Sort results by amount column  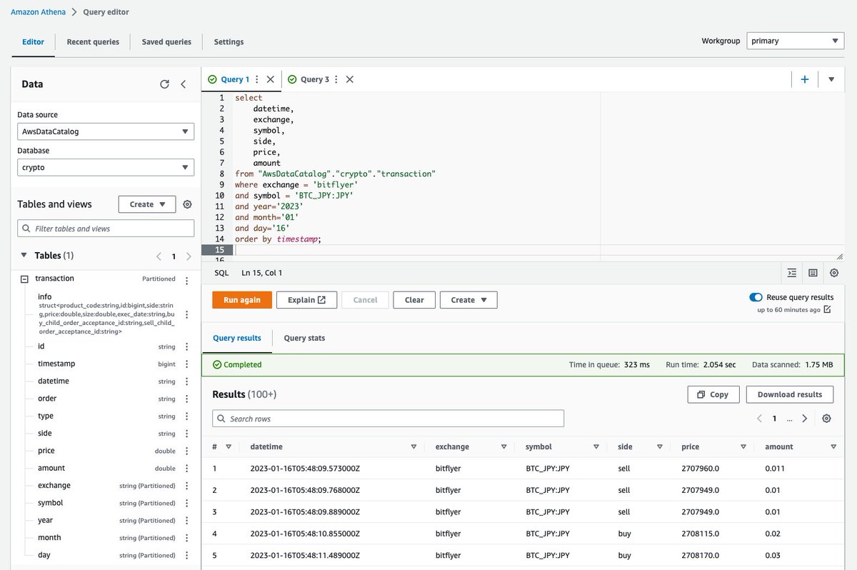pos(833,447)
